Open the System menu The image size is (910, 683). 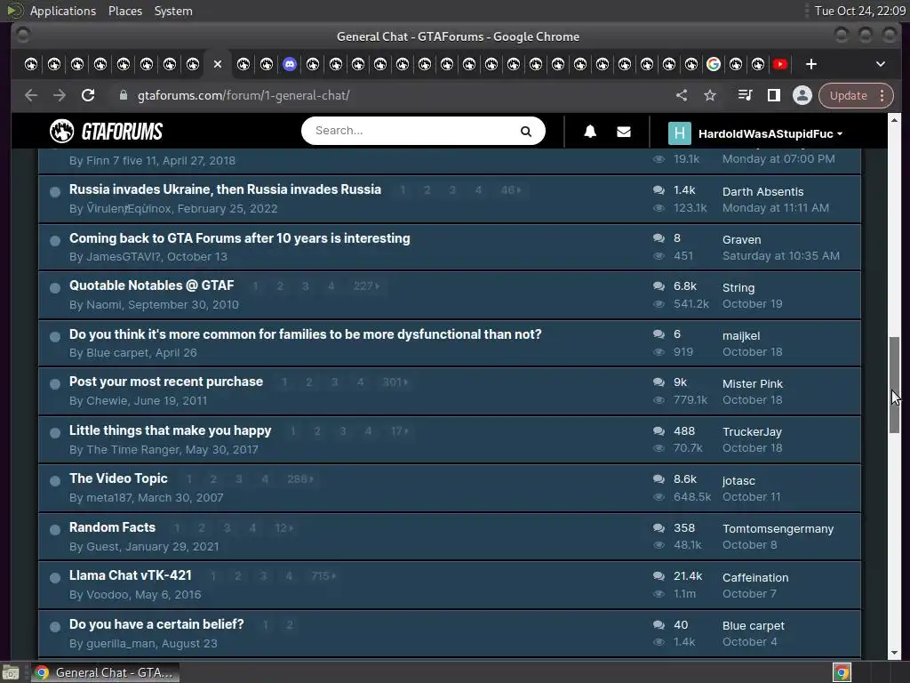coord(173,11)
